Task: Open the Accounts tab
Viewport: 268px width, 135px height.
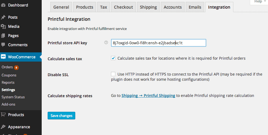Action: click(x=173, y=7)
